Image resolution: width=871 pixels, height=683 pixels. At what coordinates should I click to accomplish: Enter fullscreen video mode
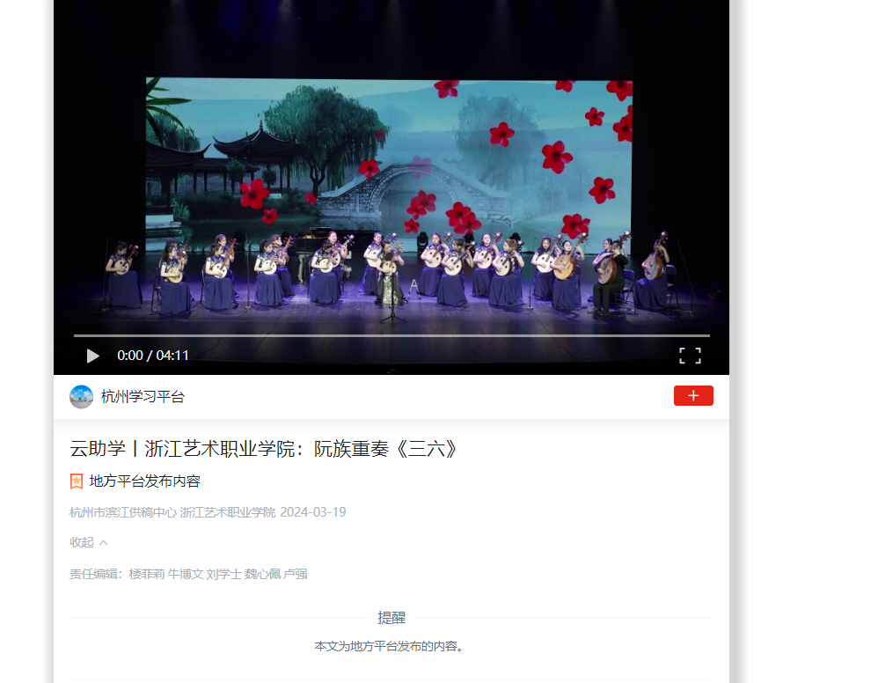point(690,356)
